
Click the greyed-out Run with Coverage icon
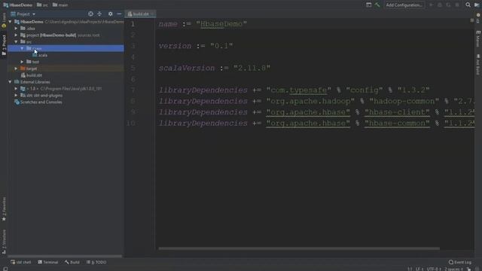449,5
